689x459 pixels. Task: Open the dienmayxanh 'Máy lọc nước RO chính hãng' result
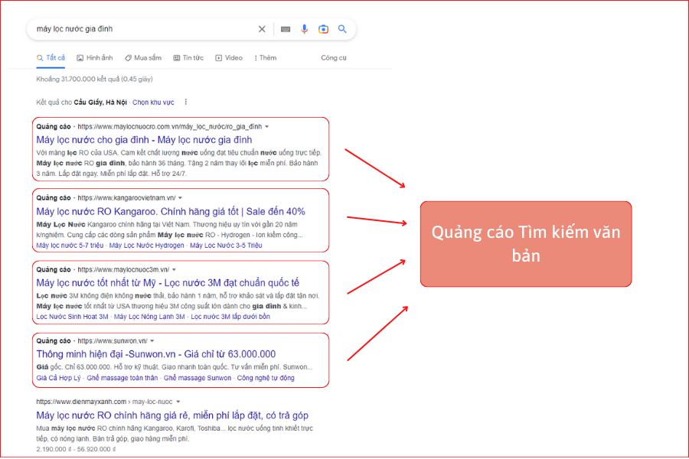172,415
